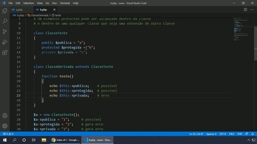257x144 pixels.
Task: Open the Explorer view in activity bar
Action: (x=5, y=11)
